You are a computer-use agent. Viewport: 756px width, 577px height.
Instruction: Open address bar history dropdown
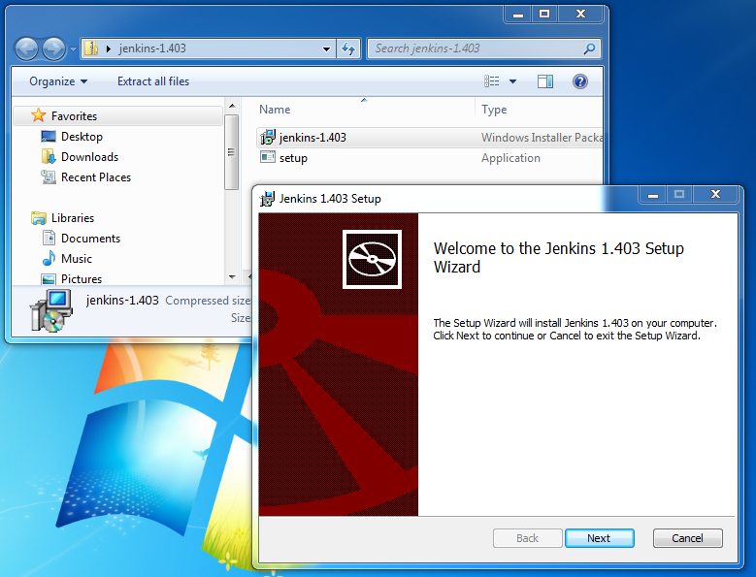326,48
